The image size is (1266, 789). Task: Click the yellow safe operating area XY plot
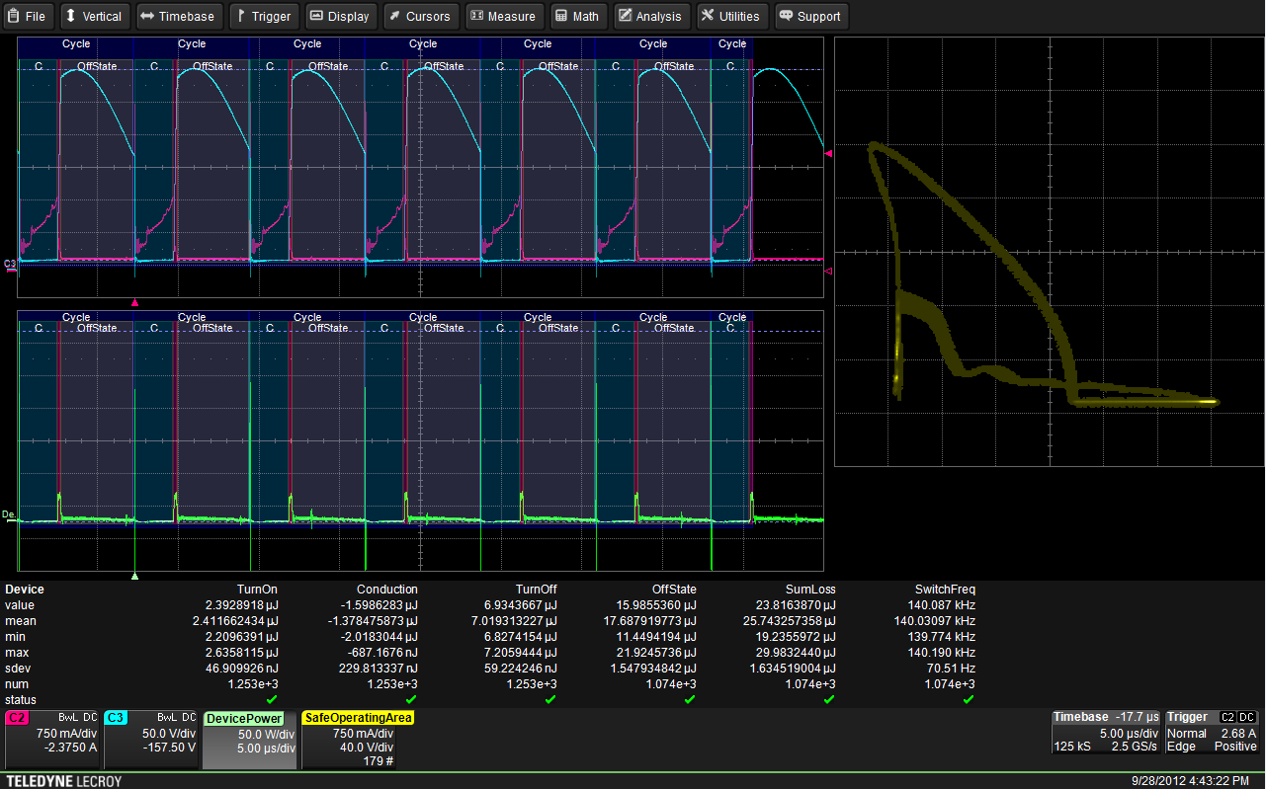[1048, 251]
